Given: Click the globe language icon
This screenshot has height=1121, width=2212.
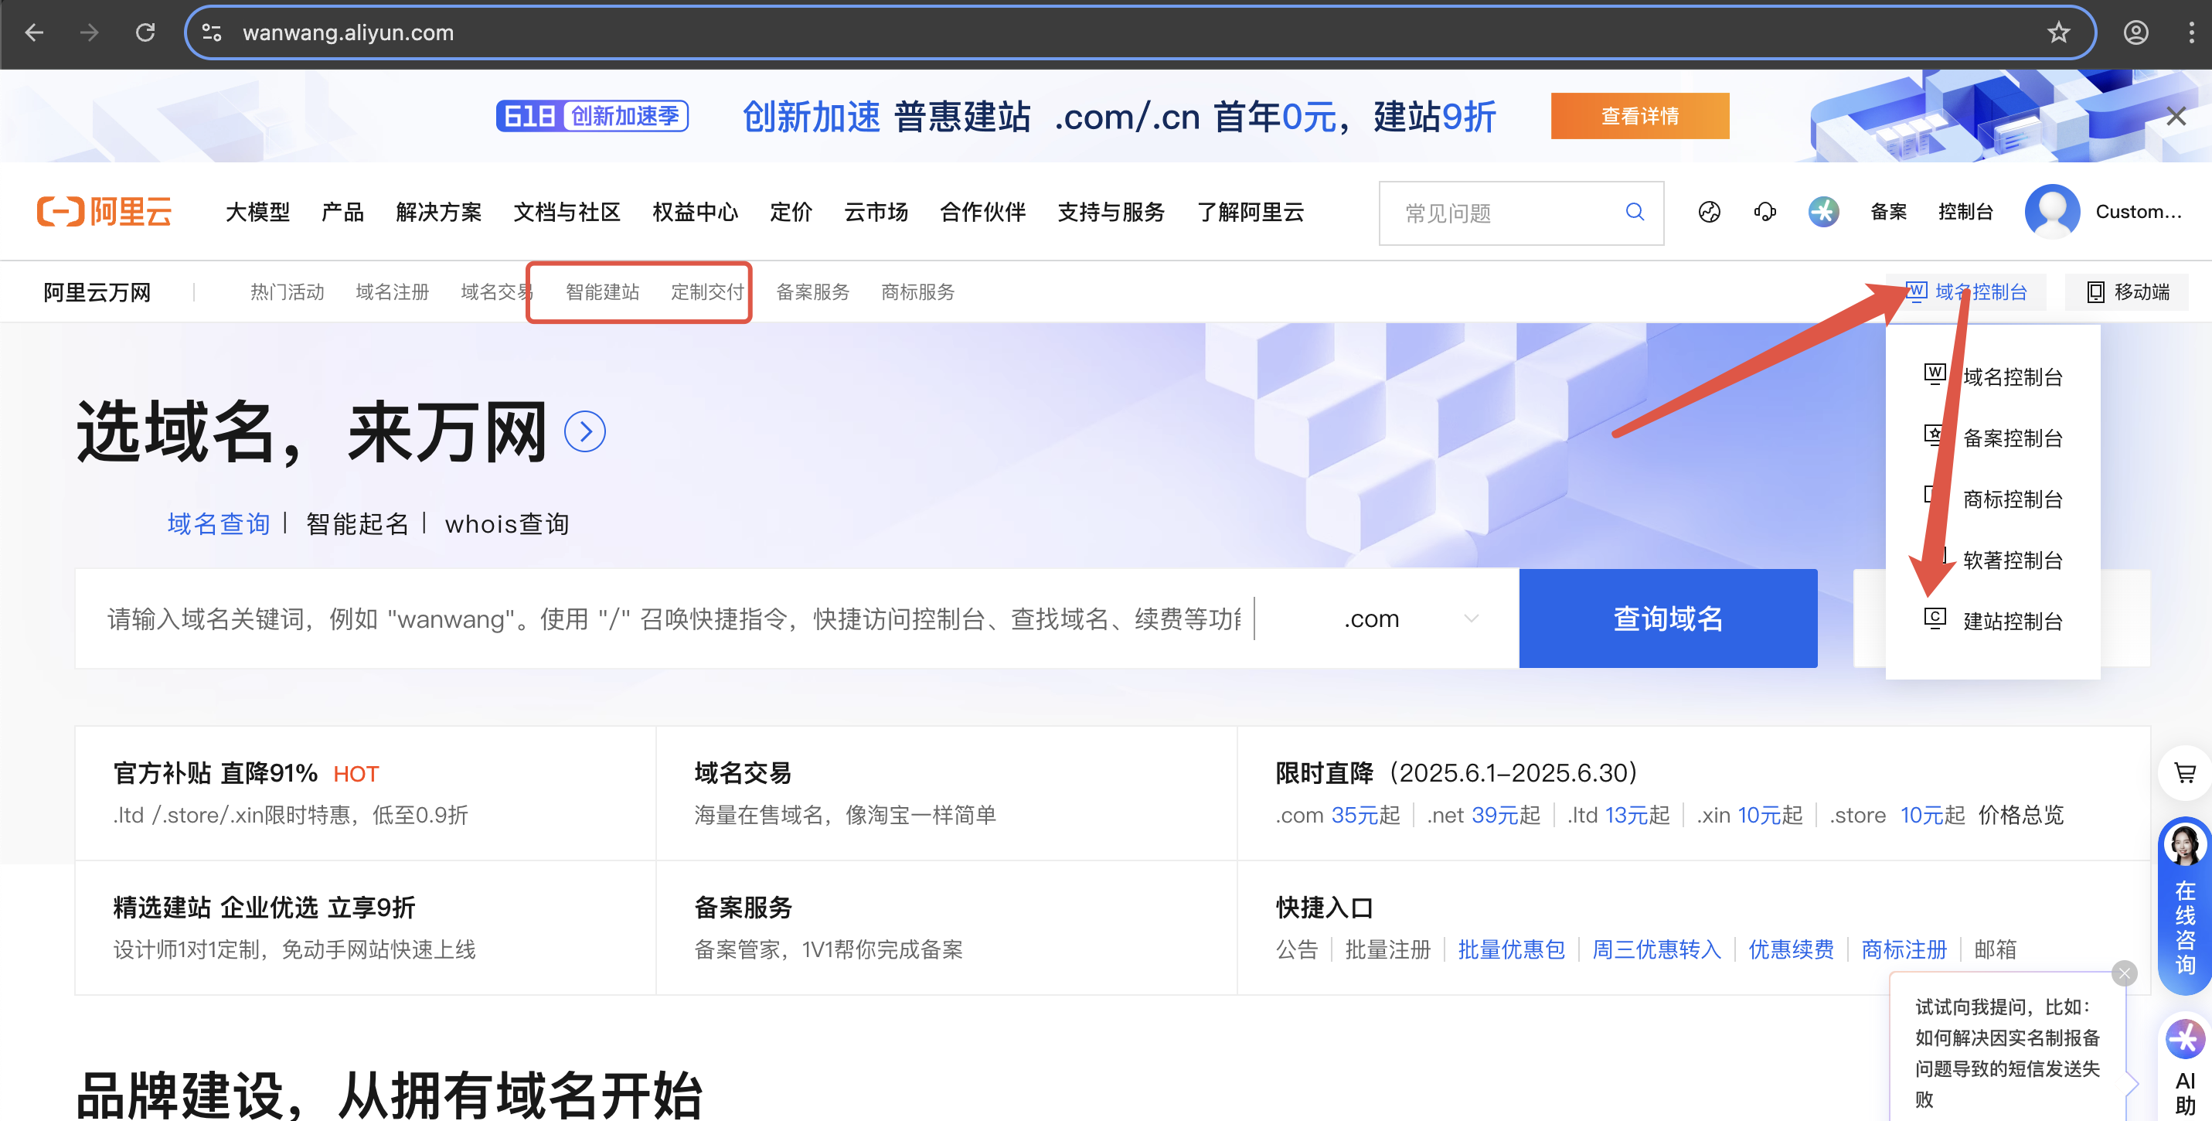Looking at the screenshot, I should (1709, 212).
